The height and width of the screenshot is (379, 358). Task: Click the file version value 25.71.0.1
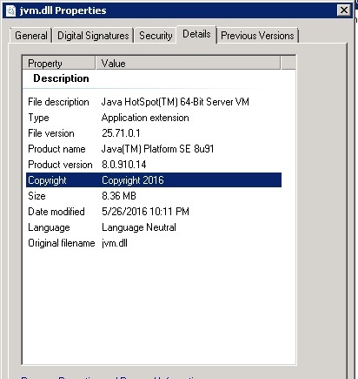point(121,133)
